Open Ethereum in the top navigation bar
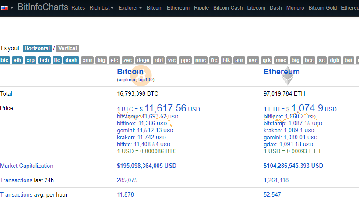 (178, 8)
